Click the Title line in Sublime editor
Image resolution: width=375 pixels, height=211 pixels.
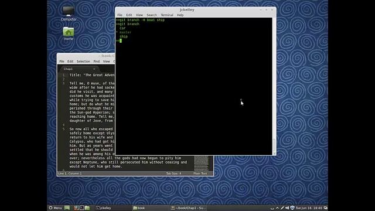tap(92, 75)
